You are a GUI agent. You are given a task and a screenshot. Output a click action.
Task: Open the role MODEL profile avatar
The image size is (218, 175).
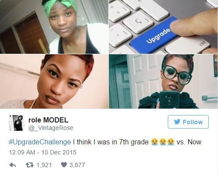[x=16, y=123]
